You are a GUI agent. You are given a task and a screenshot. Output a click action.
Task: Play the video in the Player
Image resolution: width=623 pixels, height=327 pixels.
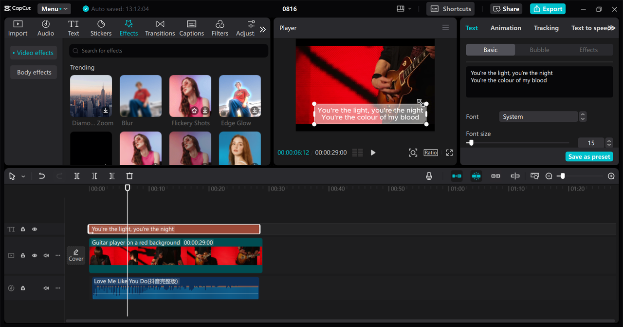[x=373, y=153]
